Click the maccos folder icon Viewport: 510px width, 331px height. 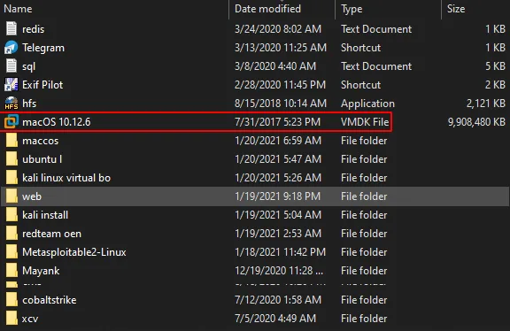pyautogui.click(x=12, y=141)
